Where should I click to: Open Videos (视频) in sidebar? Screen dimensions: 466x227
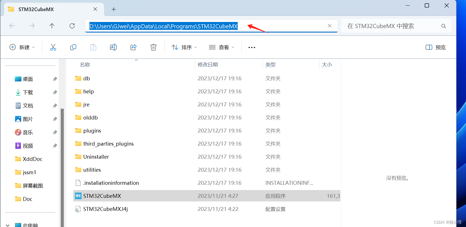[x=24, y=146]
